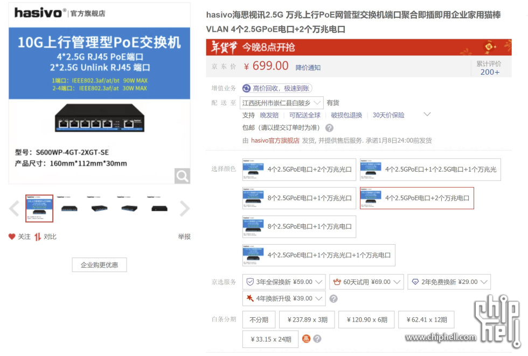The image size is (528, 356).
Task: Choose 4个2.5GPoE口+1个2.5G电口+1个万兆光 option
Action: (x=430, y=169)
